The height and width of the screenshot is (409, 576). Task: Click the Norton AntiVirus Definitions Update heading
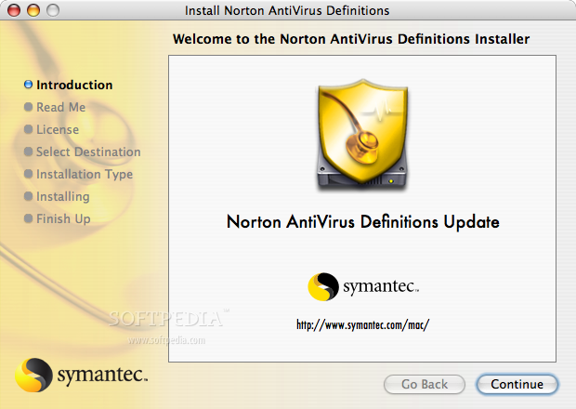point(363,222)
